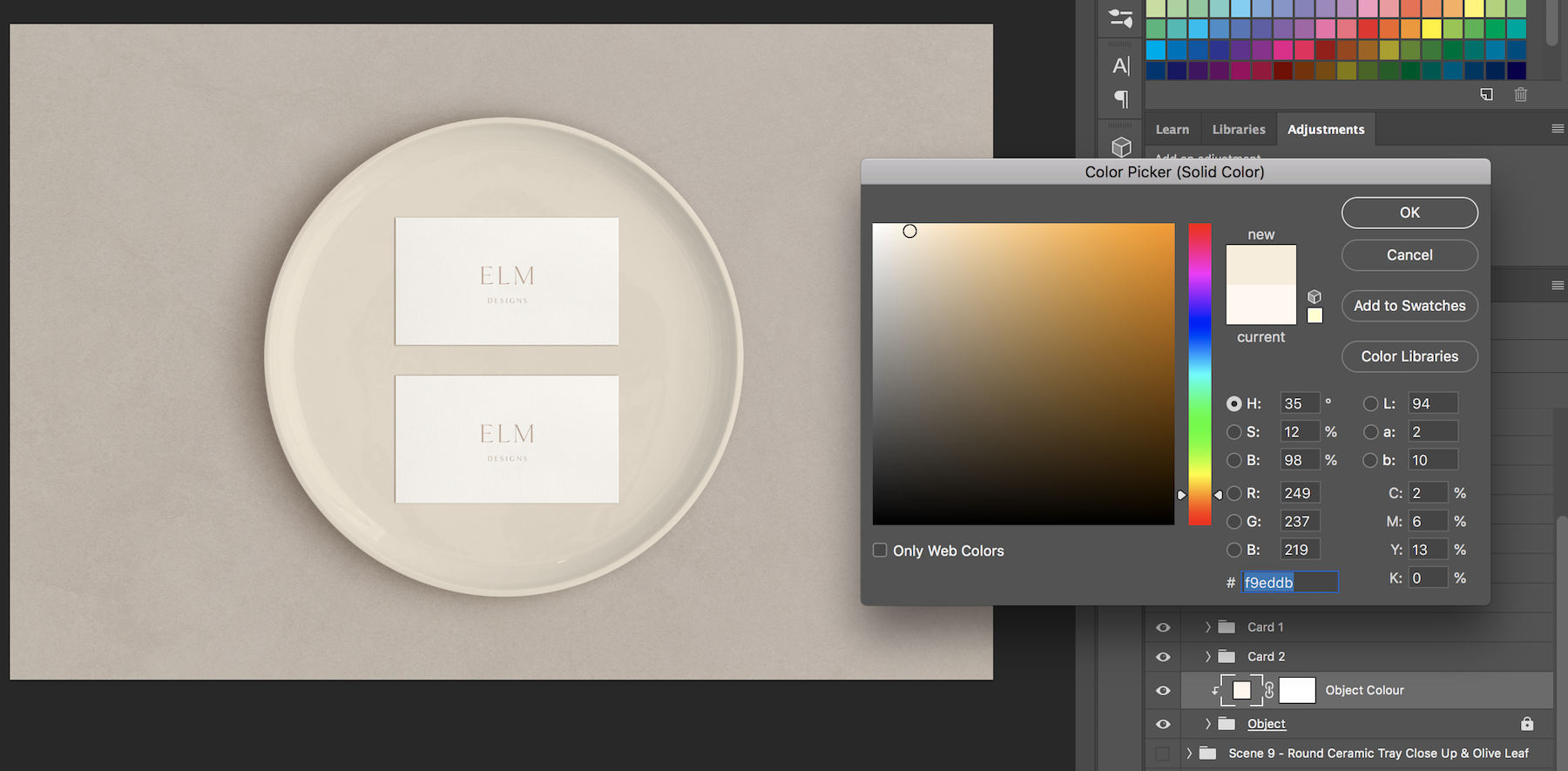Open the Character panel icon
The width and height of the screenshot is (1568, 771).
(x=1121, y=65)
